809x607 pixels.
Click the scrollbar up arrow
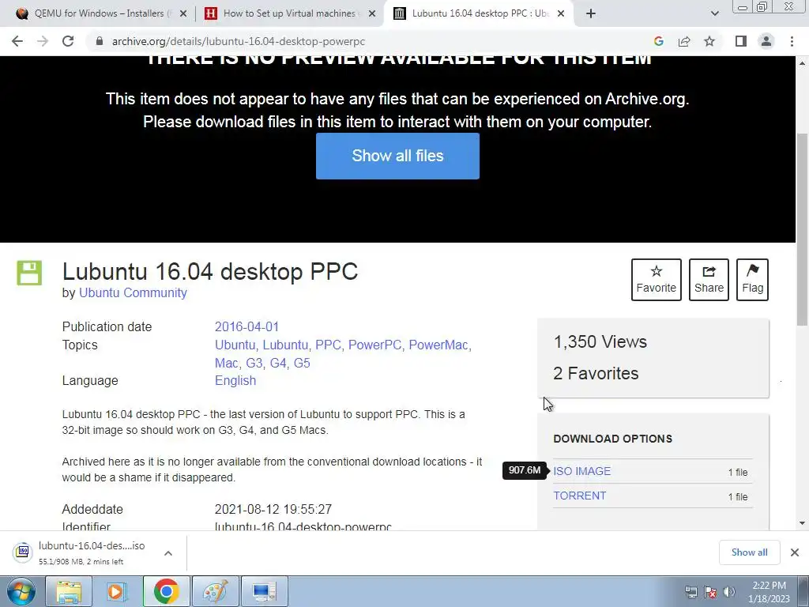click(802, 63)
